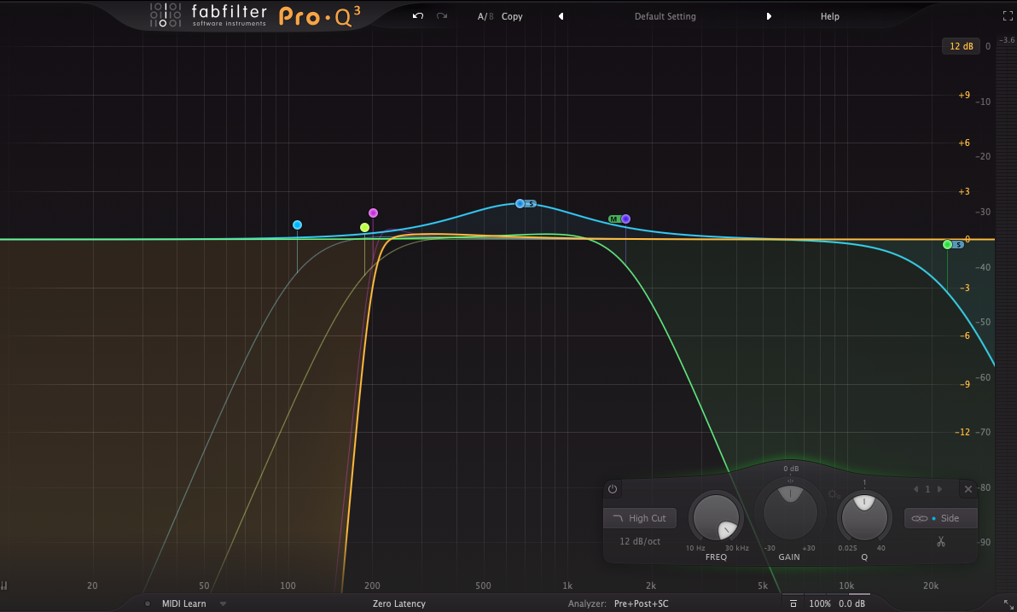Screen dimensions: 1017x612
Task: Click the output options icon beside 100%
Action: (x=793, y=603)
